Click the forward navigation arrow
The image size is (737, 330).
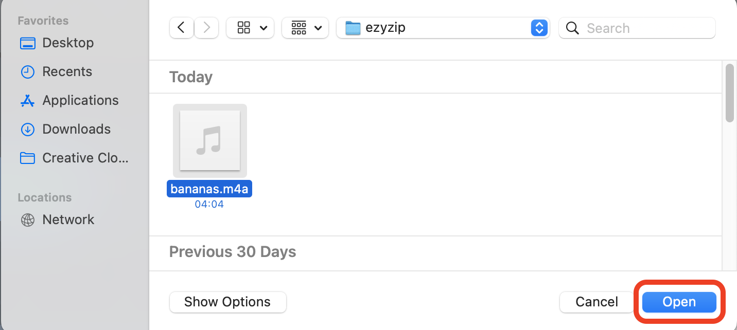[x=206, y=28]
